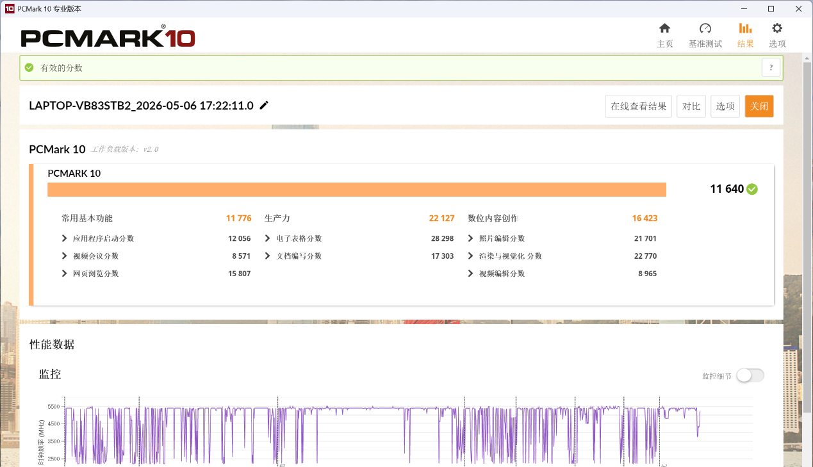Screen dimensions: 813x467
Task: Click the 12 056 app start-up score
Action: pos(239,238)
